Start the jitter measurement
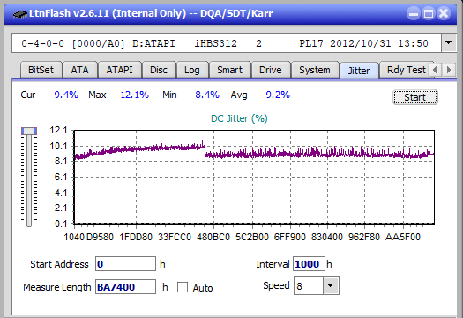The image size is (463, 318). pos(415,97)
